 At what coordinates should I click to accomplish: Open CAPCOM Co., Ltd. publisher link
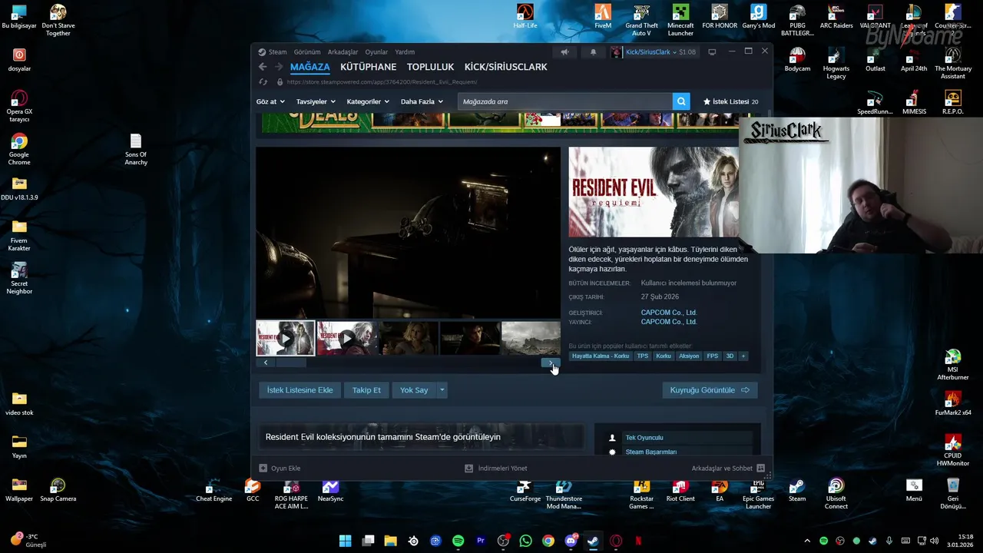(669, 322)
